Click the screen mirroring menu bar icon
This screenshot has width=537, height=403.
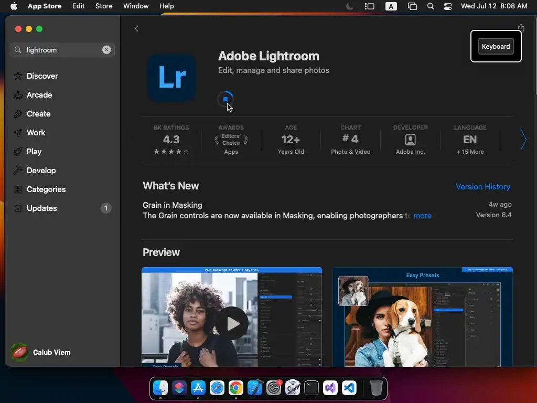(412, 6)
